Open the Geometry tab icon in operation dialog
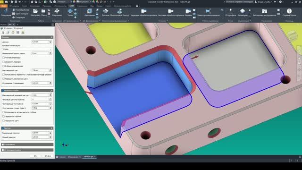The width and height of the screenshot is (302, 170). 8,33
